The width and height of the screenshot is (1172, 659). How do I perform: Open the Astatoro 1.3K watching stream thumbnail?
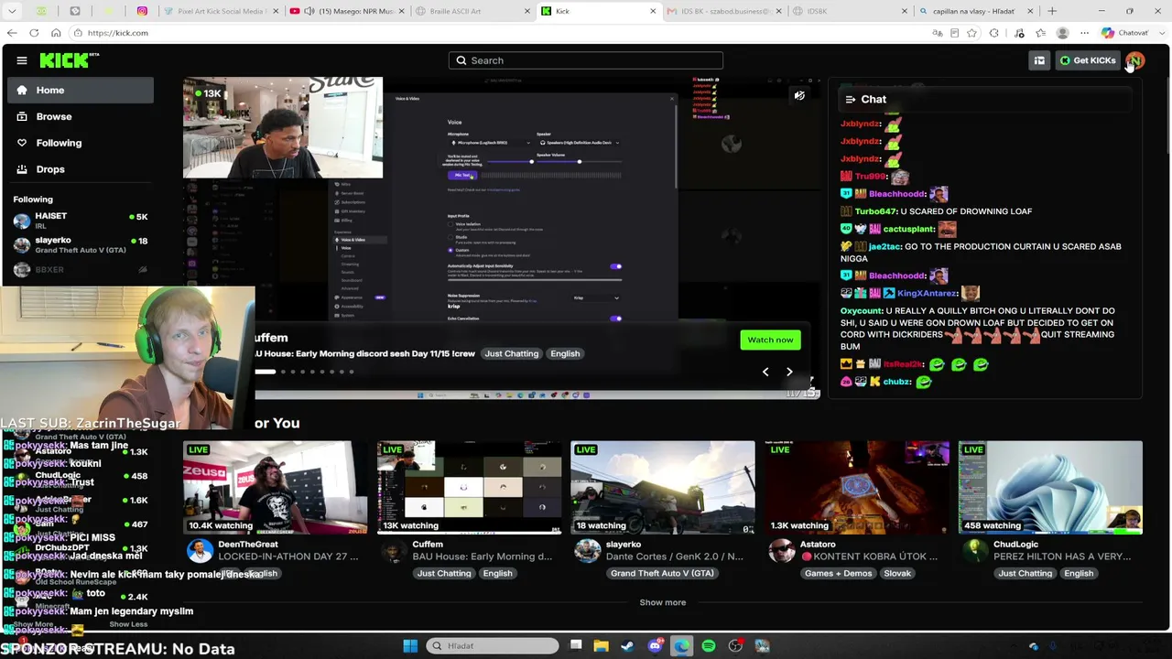[x=857, y=487]
